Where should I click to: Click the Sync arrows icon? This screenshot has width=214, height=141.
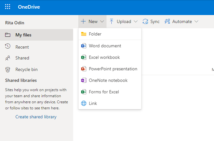pyautogui.click(x=145, y=21)
